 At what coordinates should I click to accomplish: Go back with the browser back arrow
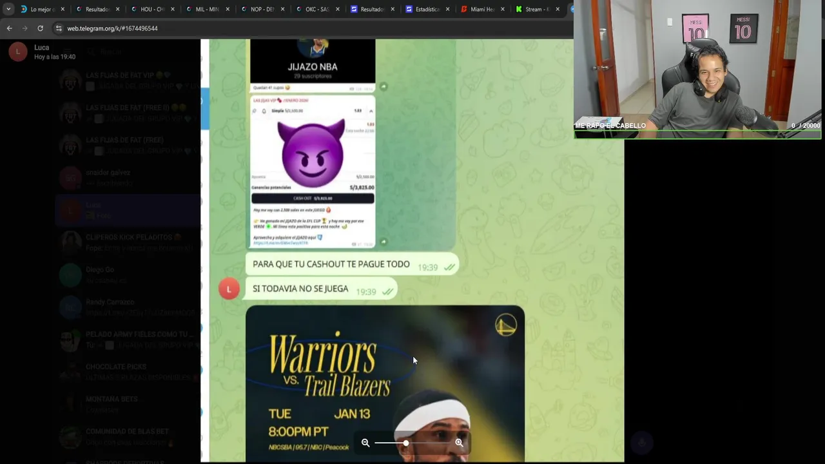click(9, 28)
